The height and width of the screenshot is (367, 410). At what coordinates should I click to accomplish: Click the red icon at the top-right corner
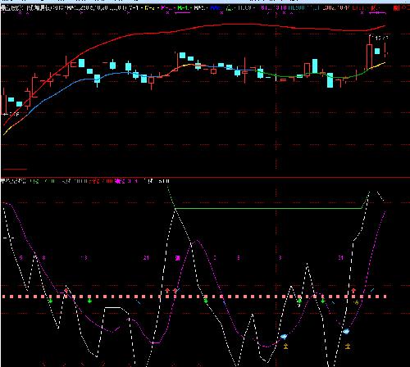396,8
